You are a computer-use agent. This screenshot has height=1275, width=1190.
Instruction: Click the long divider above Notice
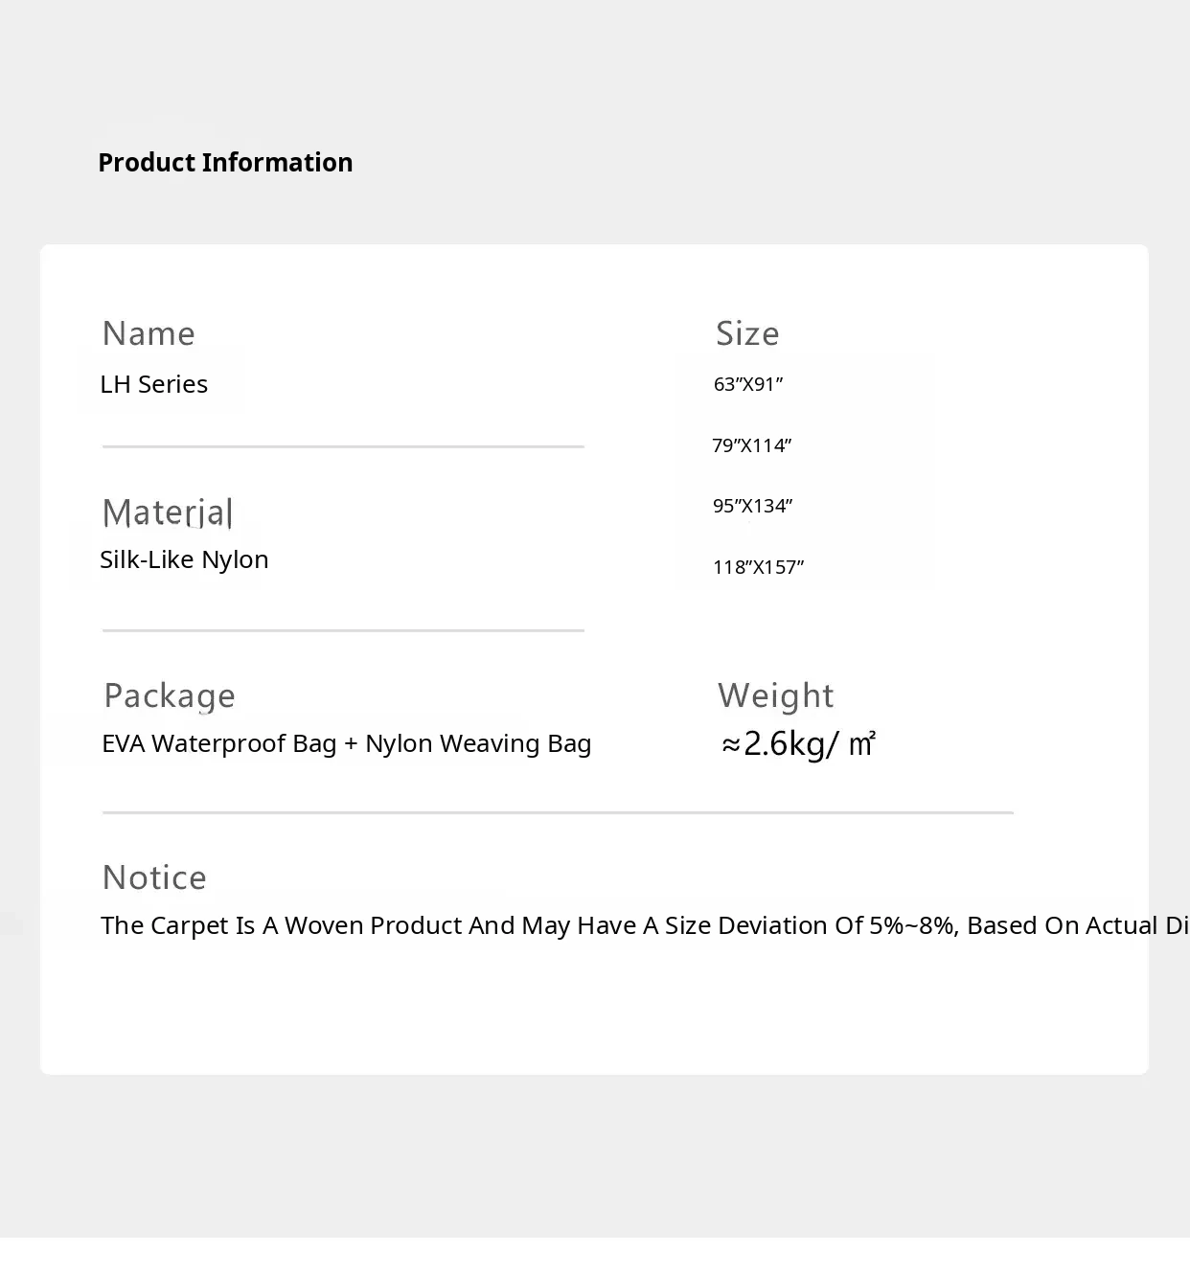(558, 812)
